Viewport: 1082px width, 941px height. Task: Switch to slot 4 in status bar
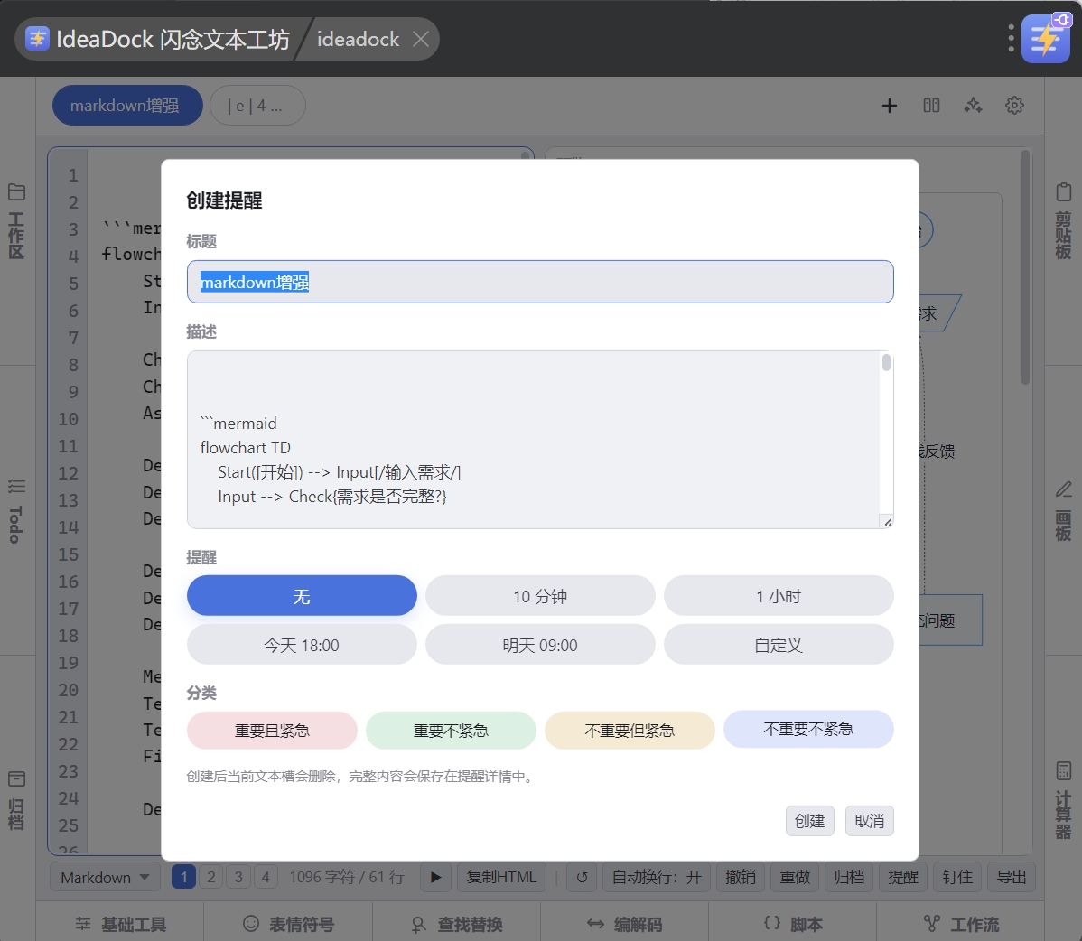[x=266, y=877]
